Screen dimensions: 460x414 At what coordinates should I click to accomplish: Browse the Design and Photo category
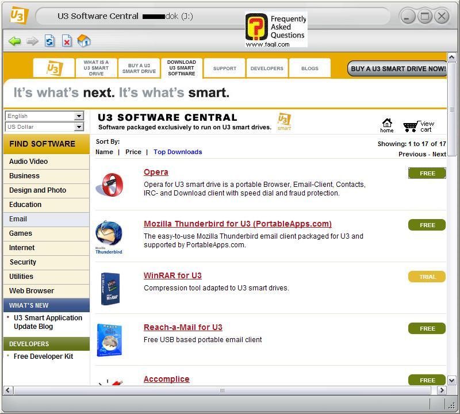(x=47, y=190)
